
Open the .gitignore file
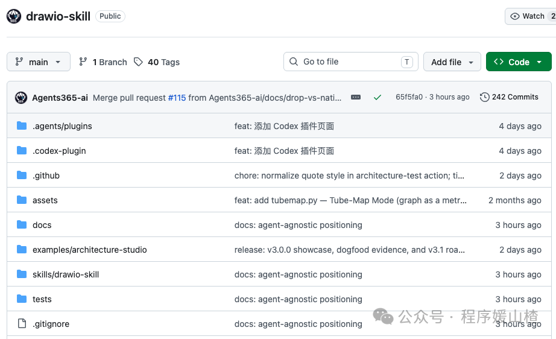point(51,324)
